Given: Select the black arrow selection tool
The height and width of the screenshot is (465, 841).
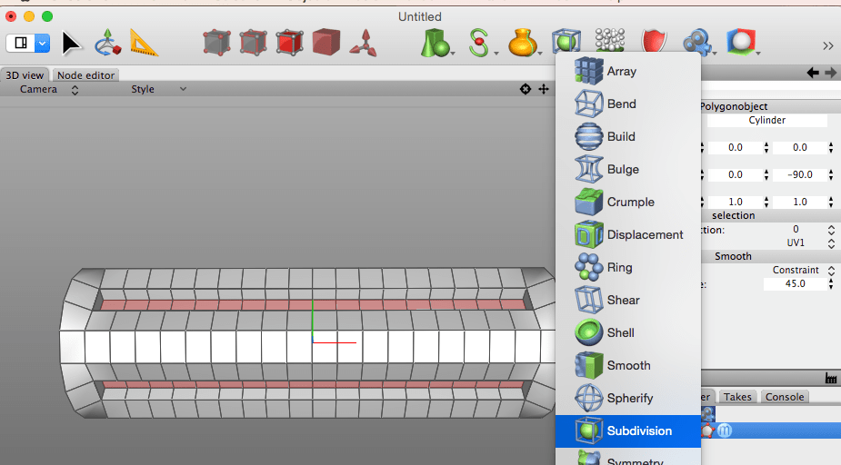Looking at the screenshot, I should tap(71, 44).
